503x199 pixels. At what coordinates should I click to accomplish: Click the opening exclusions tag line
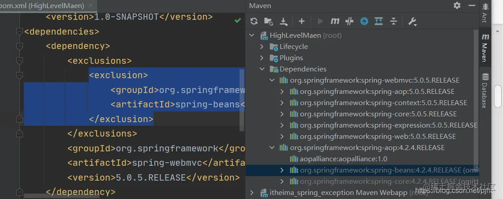[100, 61]
